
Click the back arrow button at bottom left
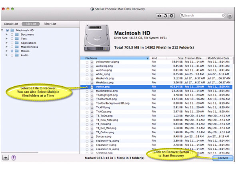click(6, 158)
